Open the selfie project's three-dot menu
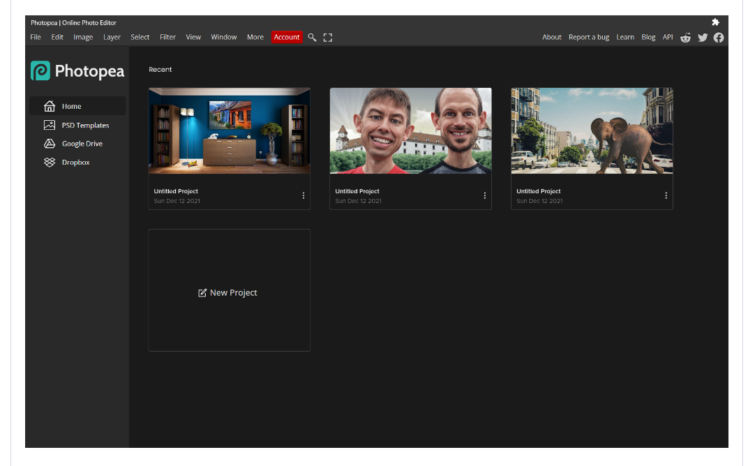The height and width of the screenshot is (466, 748). tap(485, 195)
